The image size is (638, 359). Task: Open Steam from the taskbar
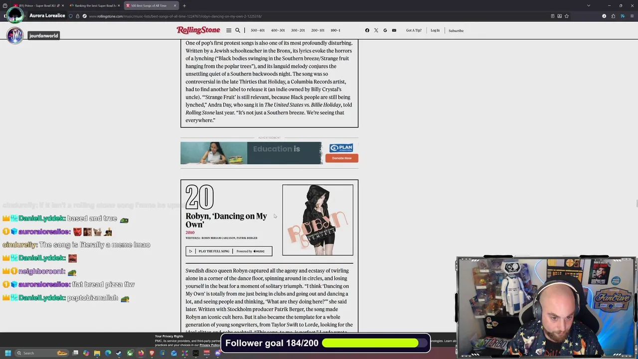click(119, 353)
